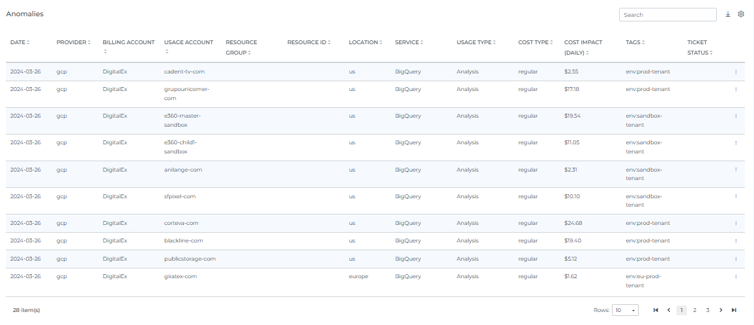Go to the last page arrow
Viewport: 754px width, 325px height.
734,310
